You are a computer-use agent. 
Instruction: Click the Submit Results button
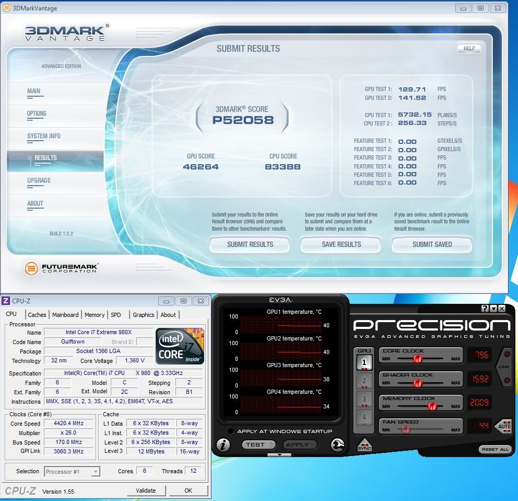250,244
